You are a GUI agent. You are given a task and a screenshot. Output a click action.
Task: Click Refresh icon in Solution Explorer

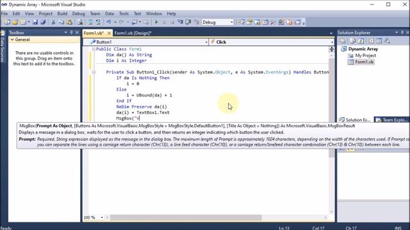click(x=361, y=41)
